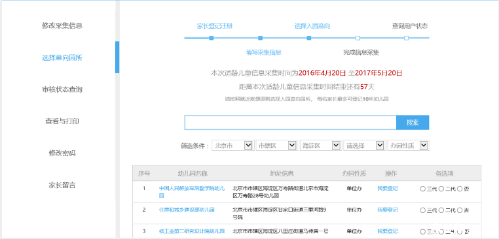Select 三代 radio for 中国人民解放军后勤学院幼儿园

click(422, 189)
